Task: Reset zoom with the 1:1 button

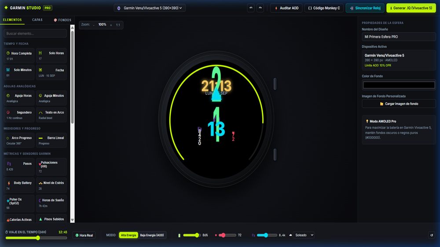Action: pos(118,25)
